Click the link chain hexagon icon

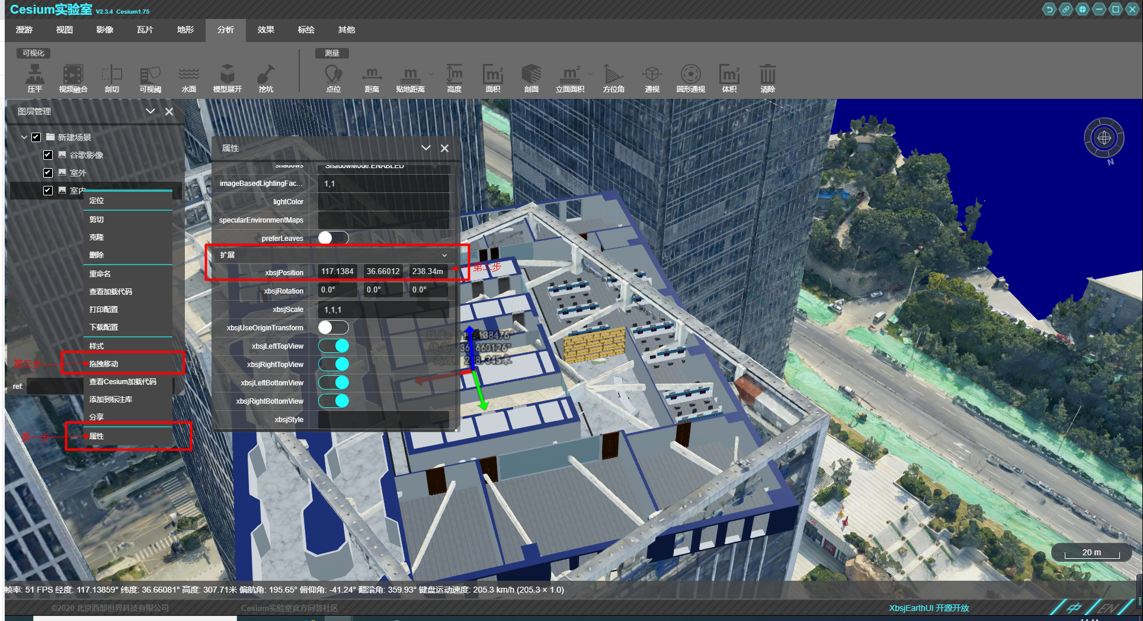(1066, 9)
